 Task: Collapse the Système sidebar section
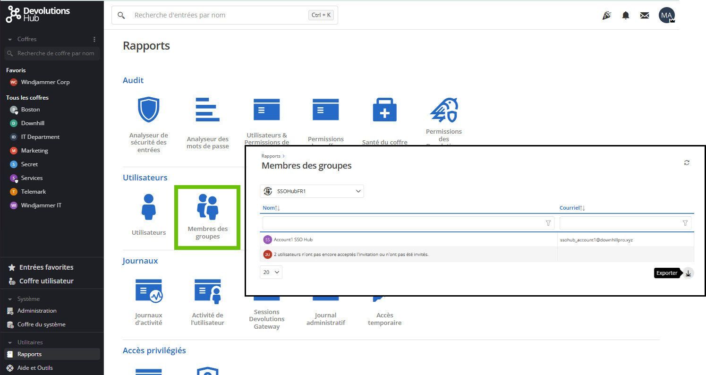(10, 299)
